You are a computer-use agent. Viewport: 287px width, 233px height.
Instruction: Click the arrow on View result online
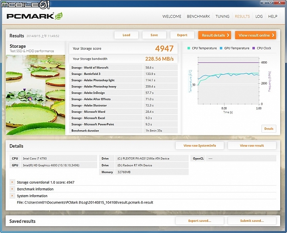point(273,35)
